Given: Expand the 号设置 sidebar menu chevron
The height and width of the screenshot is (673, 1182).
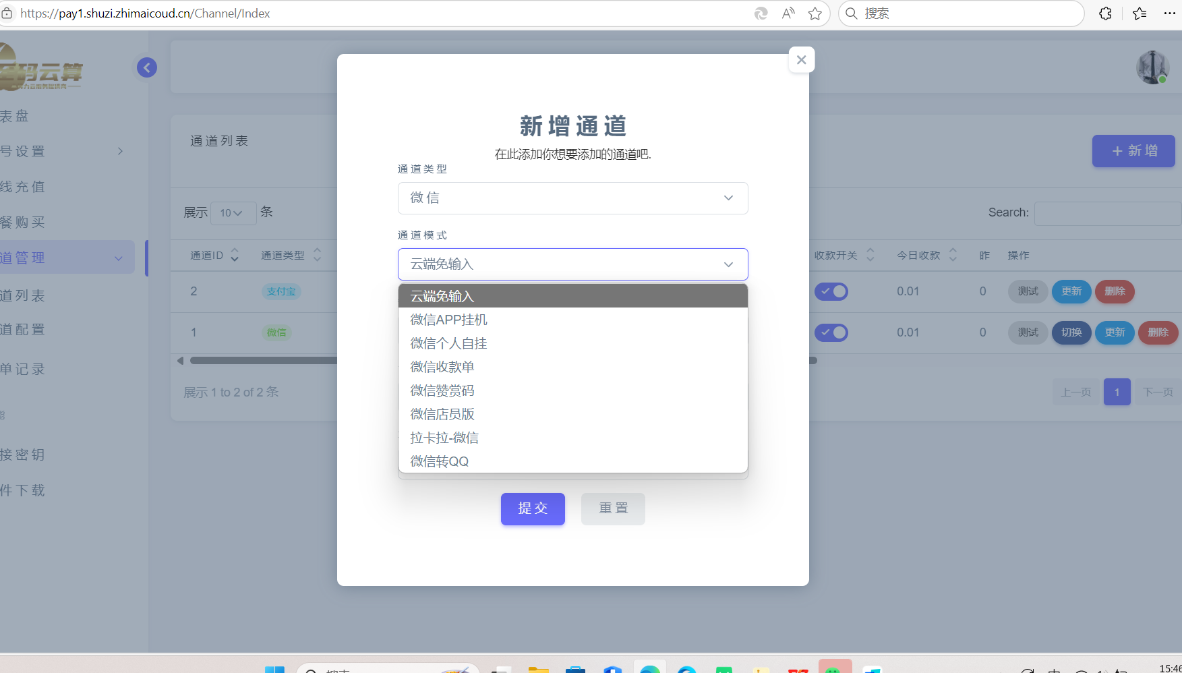Looking at the screenshot, I should click(120, 151).
